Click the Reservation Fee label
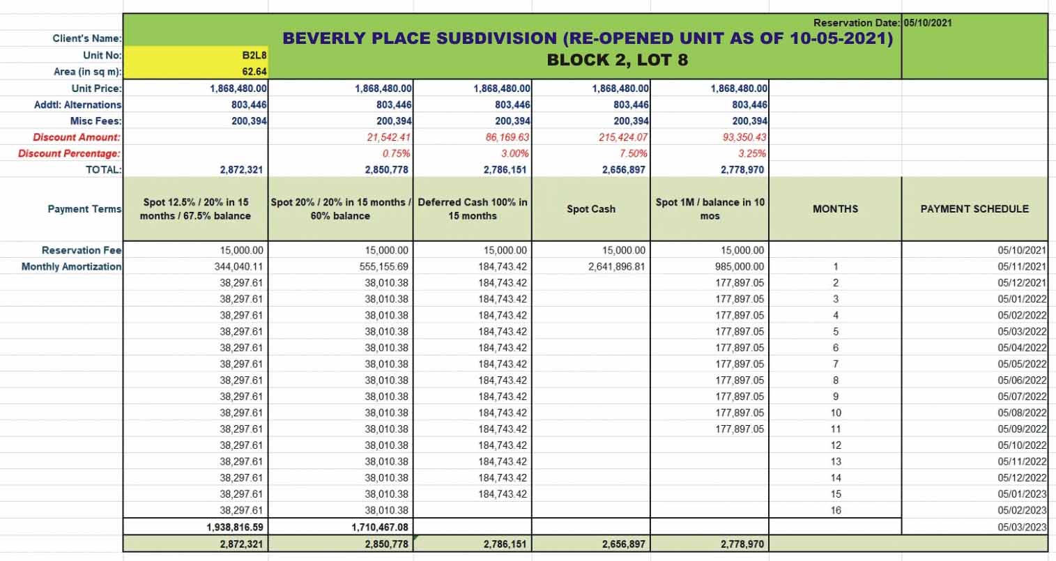1056x561 pixels. pos(82,250)
